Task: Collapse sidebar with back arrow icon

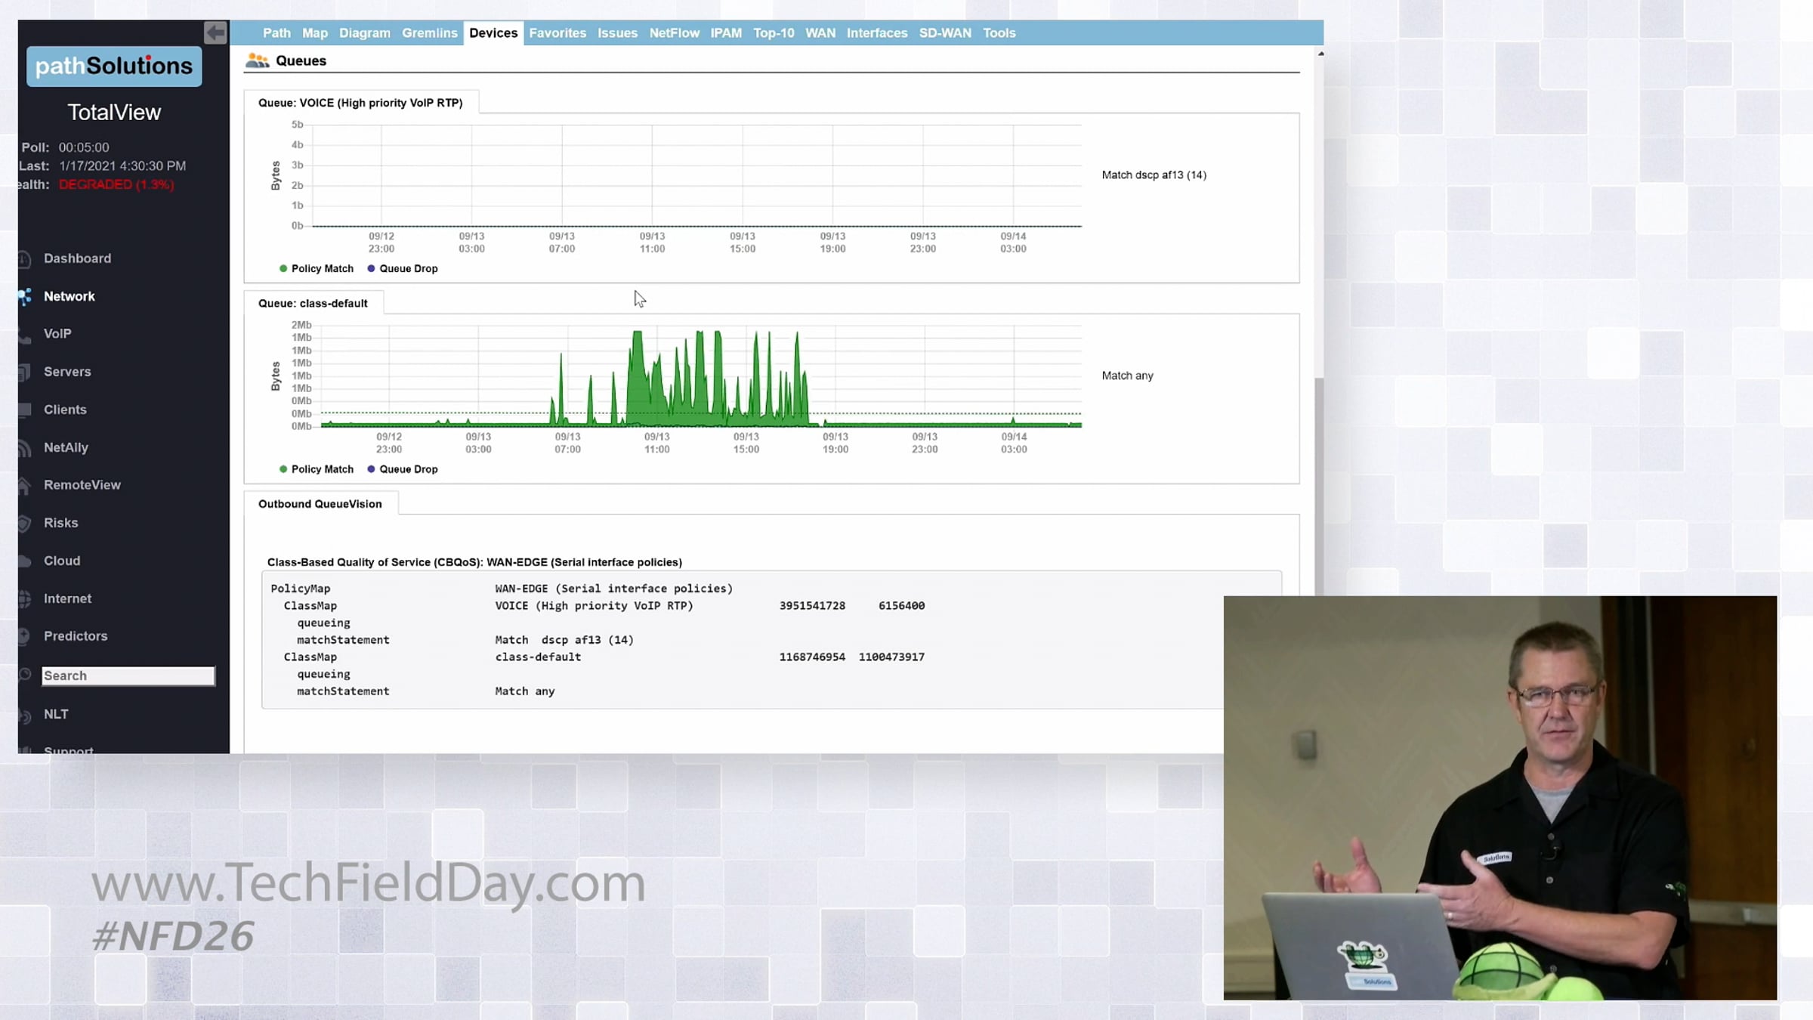Action: (215, 32)
